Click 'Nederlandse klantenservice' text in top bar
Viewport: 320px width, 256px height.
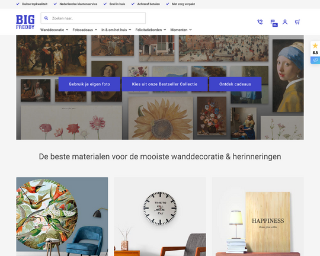coord(78,4)
